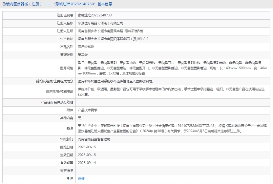Click the bullet icon beside 注 label
273x184 pixels.
coord(68,178)
